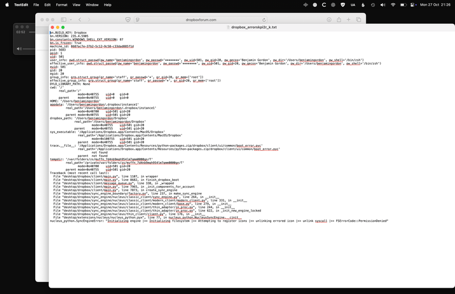Click the 'DYLD_LIBRARY_PATH: None' line
The height and width of the screenshot is (294, 455).
[70, 84]
